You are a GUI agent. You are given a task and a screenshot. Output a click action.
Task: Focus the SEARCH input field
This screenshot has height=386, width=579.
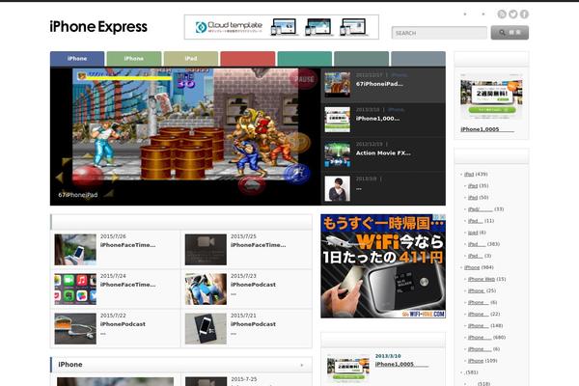point(439,33)
